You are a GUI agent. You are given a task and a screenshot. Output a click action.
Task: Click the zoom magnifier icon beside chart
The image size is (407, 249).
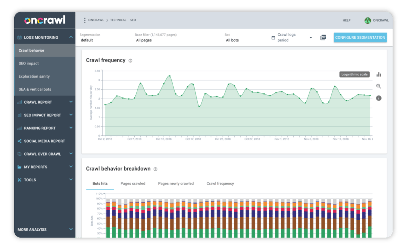[379, 86]
